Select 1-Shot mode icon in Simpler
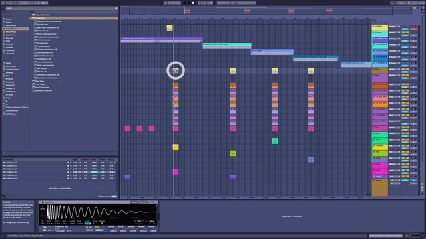The width and height of the screenshot is (426, 239). 43,214
